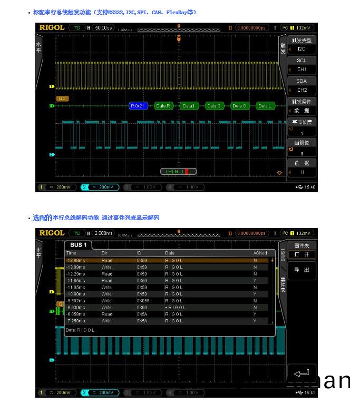Image resolution: width=350 pixels, height=404 pixels.
Task: Click the green Data:G decode packet
Action: tap(213, 106)
